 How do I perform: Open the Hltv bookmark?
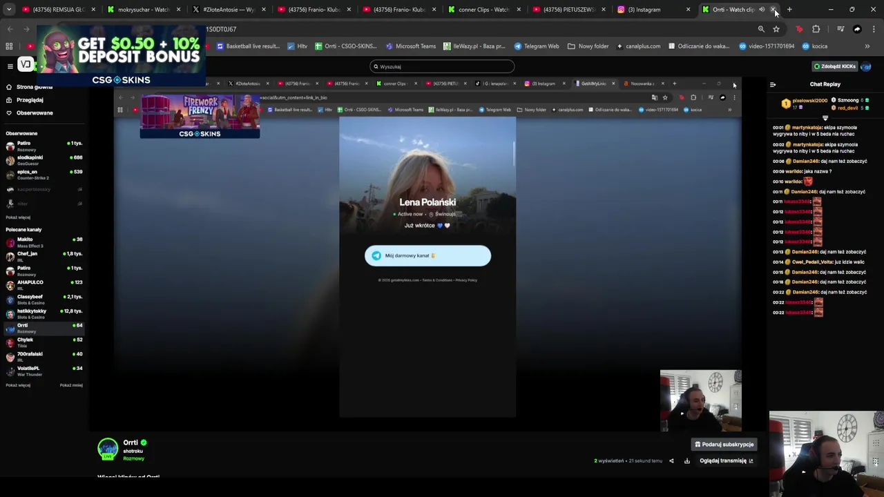[298, 46]
